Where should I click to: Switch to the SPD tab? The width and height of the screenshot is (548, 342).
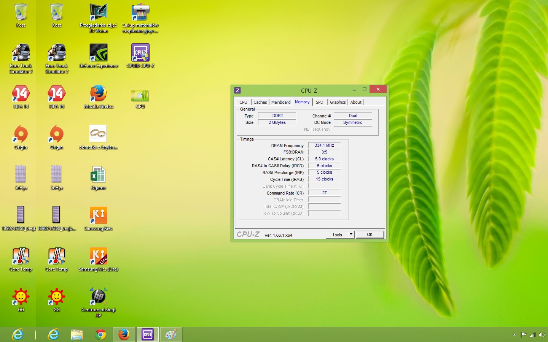[319, 102]
